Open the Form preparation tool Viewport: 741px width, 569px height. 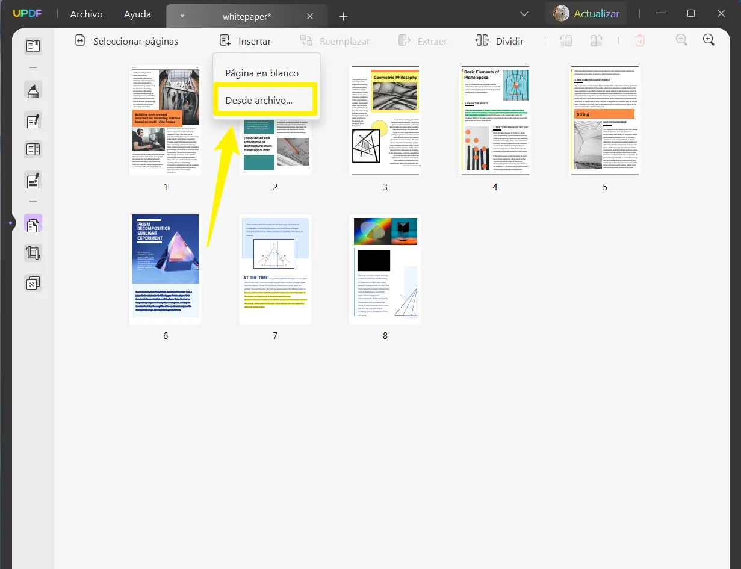[33, 149]
